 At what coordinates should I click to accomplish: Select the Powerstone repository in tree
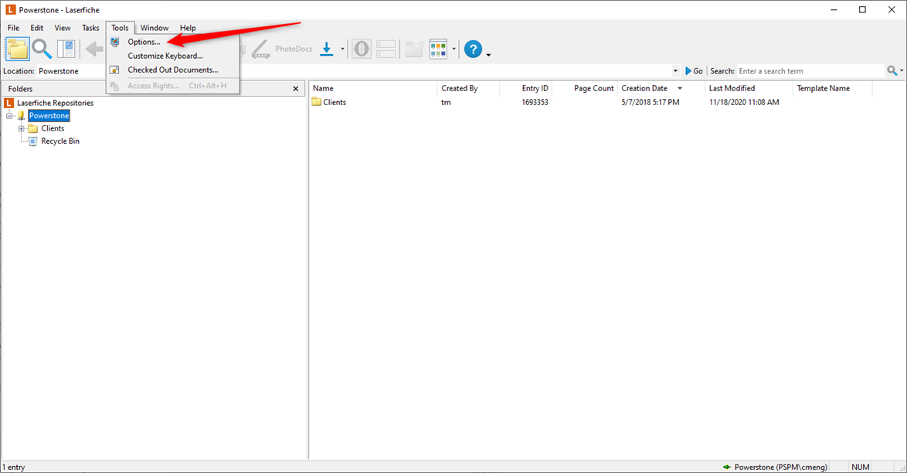[x=49, y=116]
